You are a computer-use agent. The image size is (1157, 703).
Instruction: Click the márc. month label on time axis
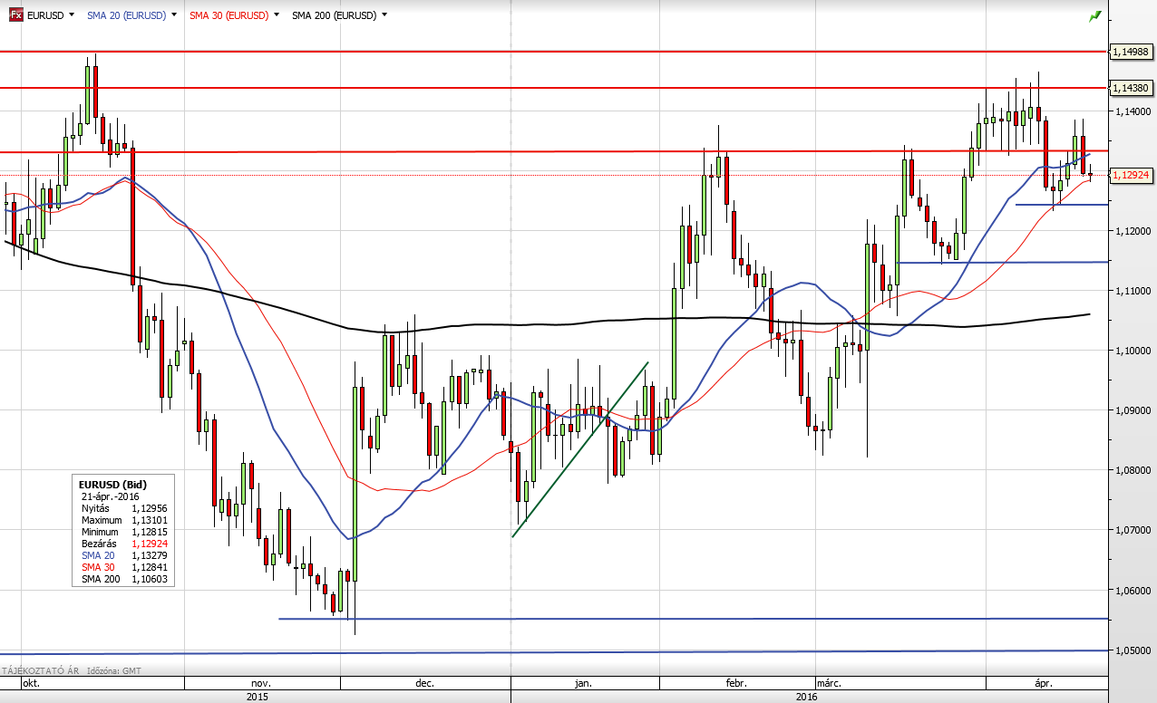coord(829,685)
